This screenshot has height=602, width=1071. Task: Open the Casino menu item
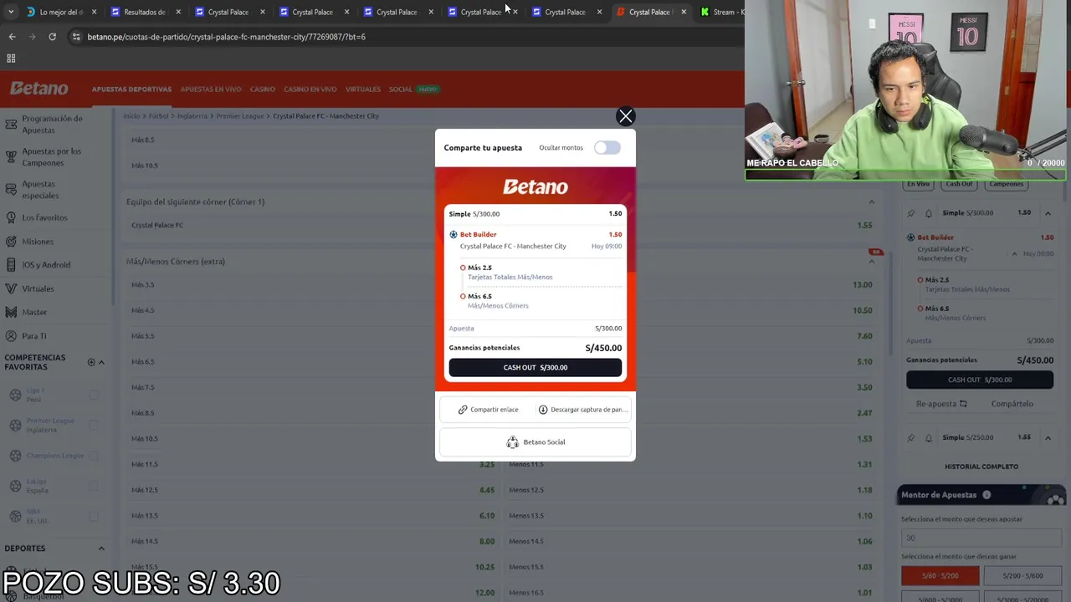pos(263,89)
